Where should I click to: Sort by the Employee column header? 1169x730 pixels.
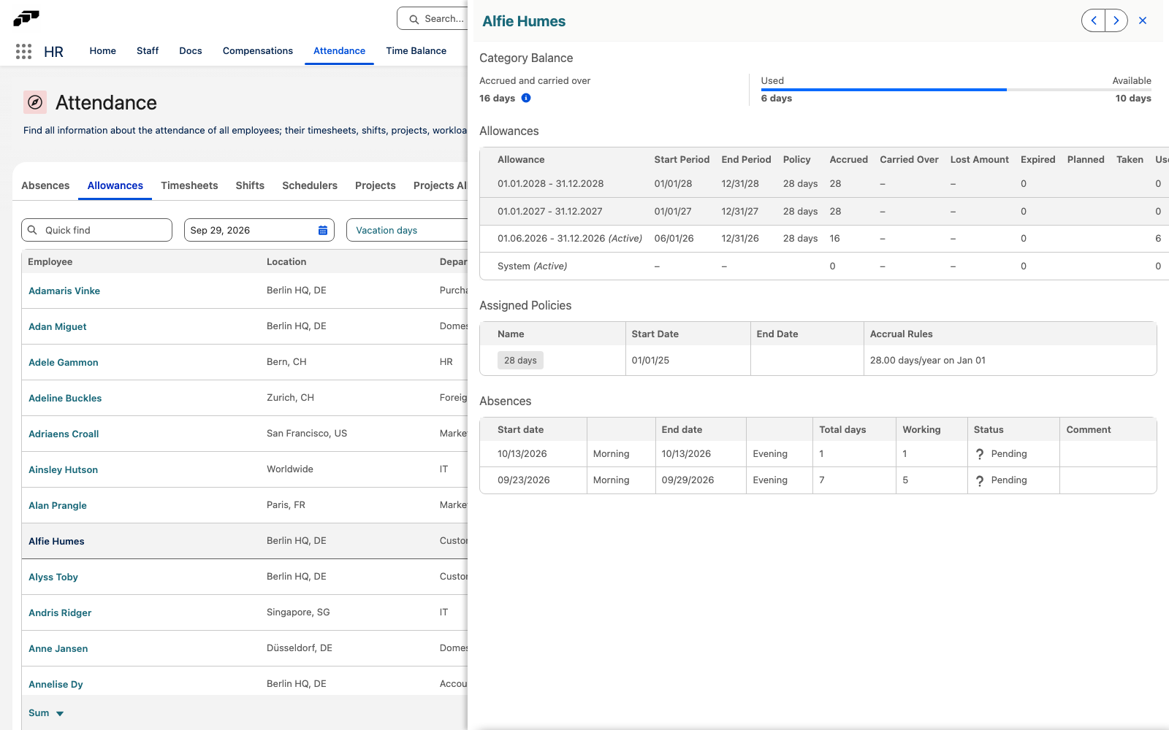click(50, 262)
